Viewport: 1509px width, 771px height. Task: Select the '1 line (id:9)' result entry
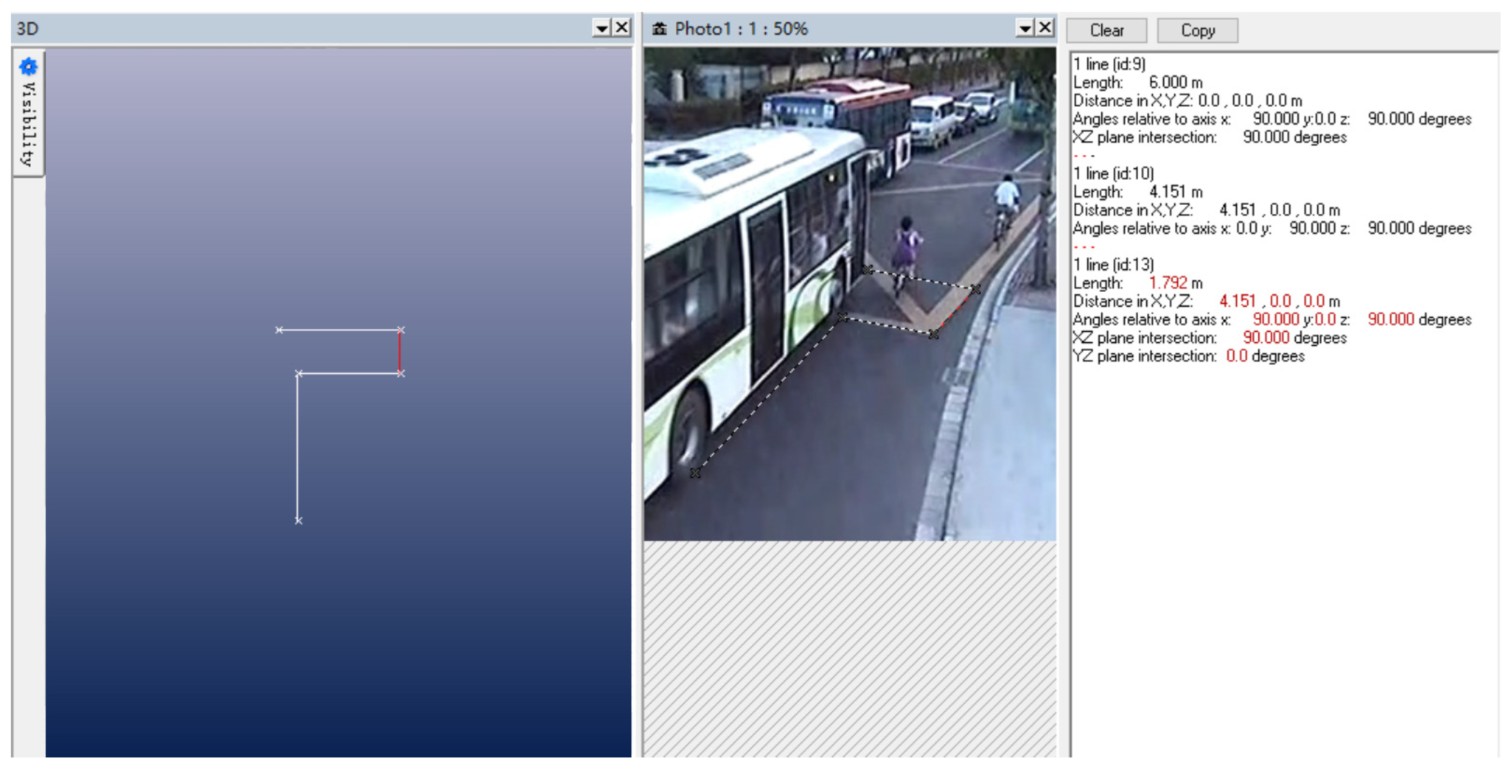pos(1109,64)
